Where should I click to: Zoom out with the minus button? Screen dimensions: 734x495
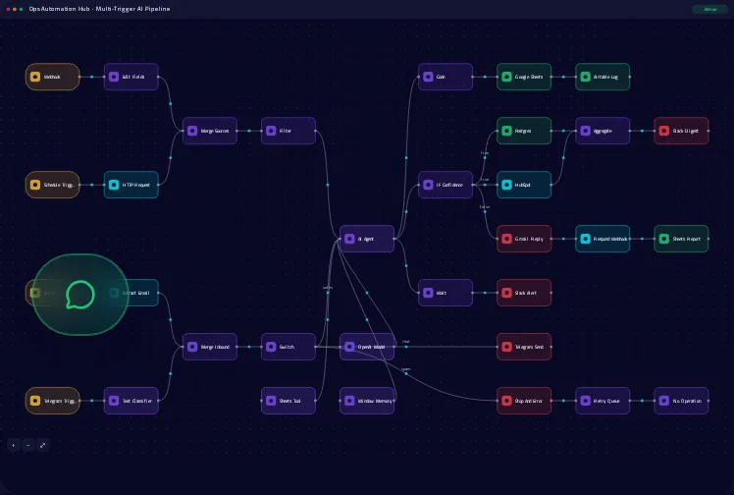[x=28, y=445]
